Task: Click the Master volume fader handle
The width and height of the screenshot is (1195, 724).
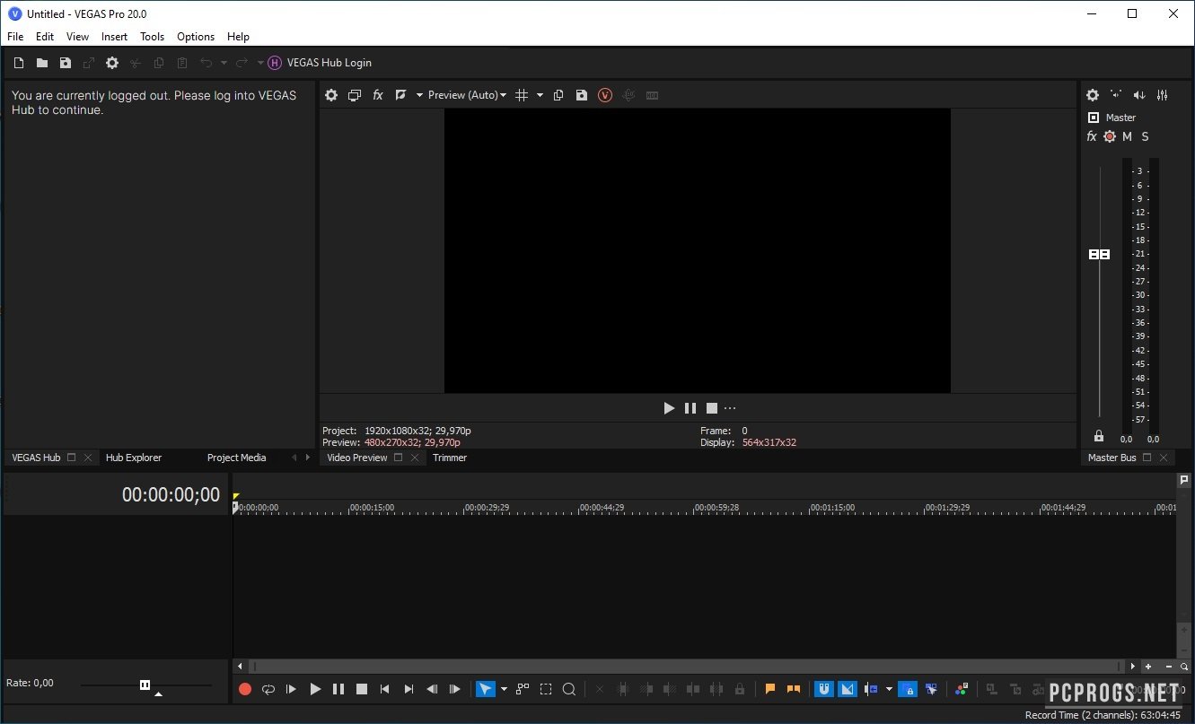Action: [x=1099, y=255]
